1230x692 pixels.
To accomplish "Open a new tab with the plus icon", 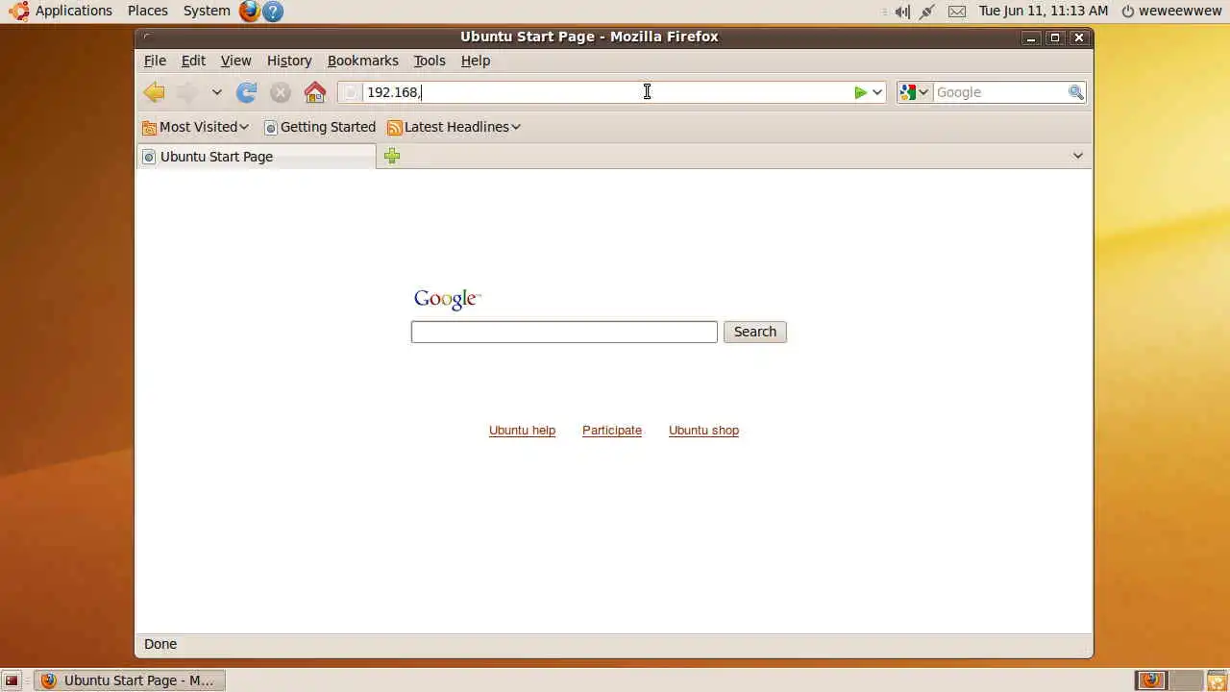I will (x=392, y=156).
